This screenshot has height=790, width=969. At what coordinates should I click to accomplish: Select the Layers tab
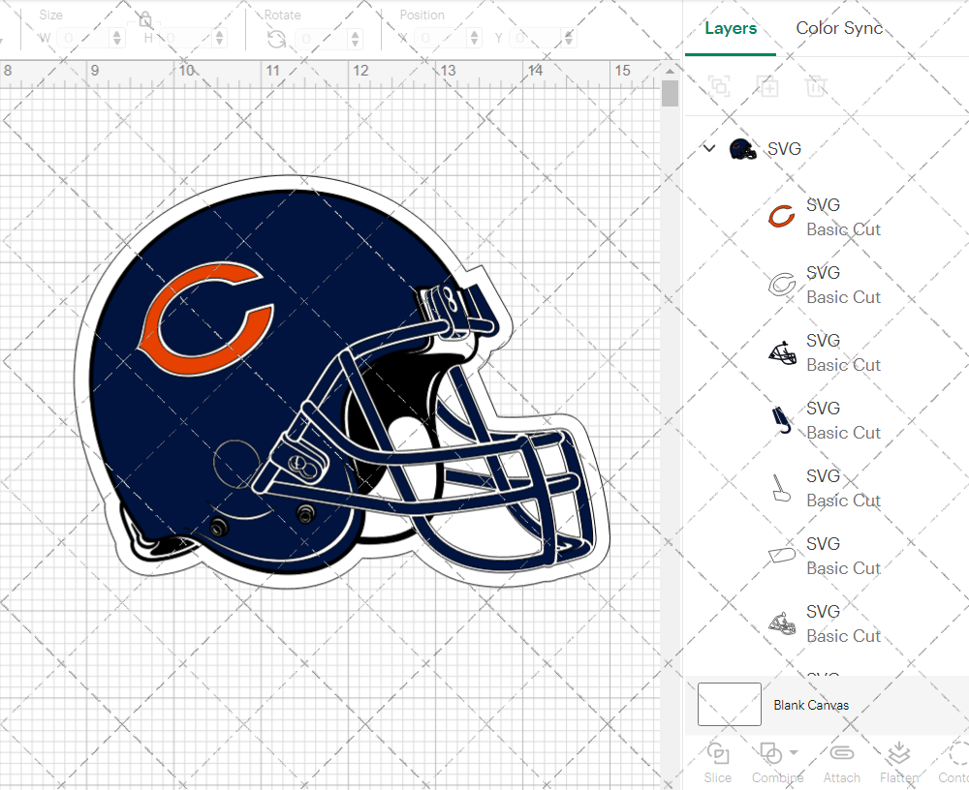tap(731, 28)
